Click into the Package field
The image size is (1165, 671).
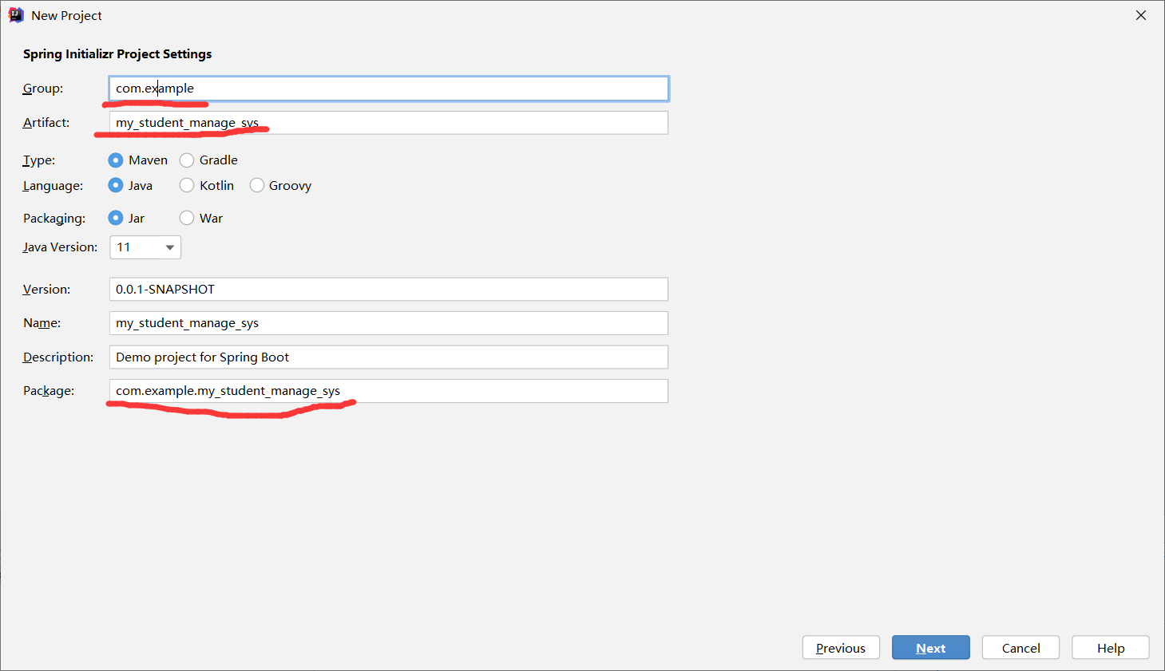(389, 391)
